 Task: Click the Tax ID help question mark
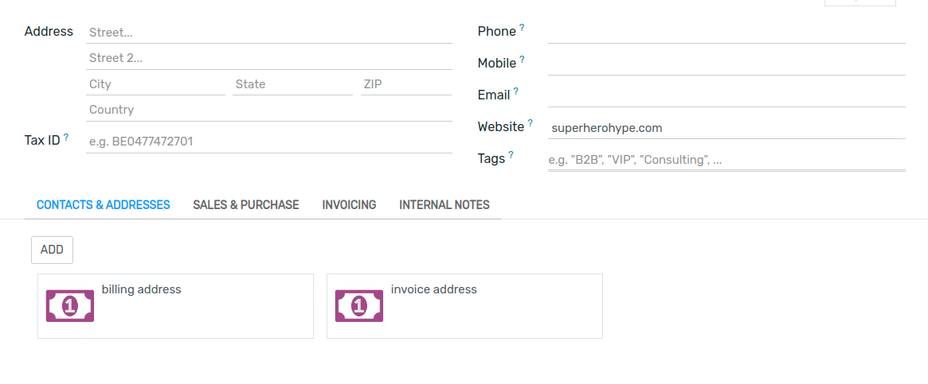pos(65,138)
